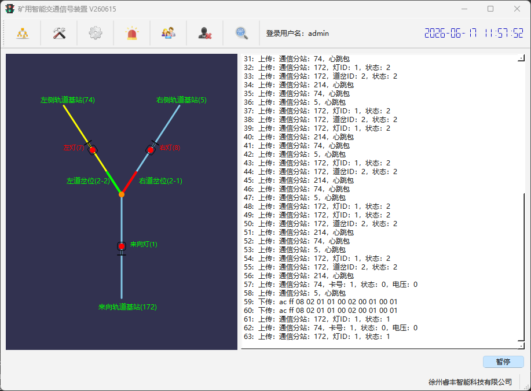531x391 pixels.
Task: Click the digital date-time clock display
Action: [474, 33]
